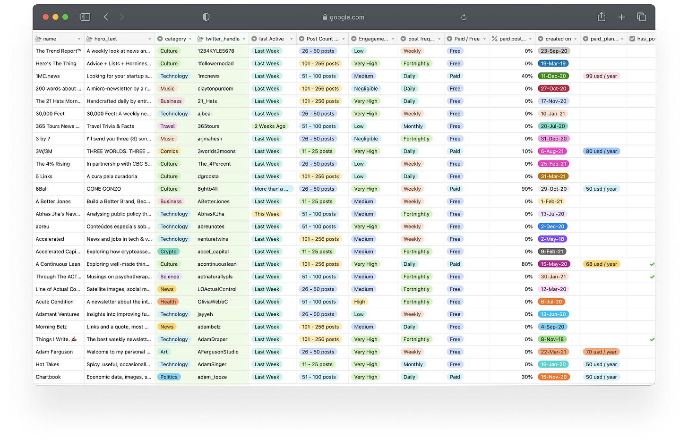Open the Share icon in the toolbar
Image resolution: width=688 pixels, height=446 pixels.
[601, 17]
